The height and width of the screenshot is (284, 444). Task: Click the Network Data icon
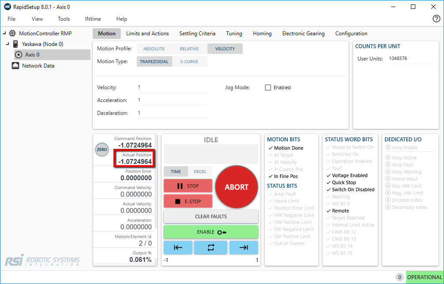[15, 66]
